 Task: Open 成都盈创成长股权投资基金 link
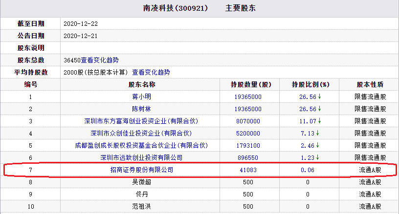tap(141, 145)
